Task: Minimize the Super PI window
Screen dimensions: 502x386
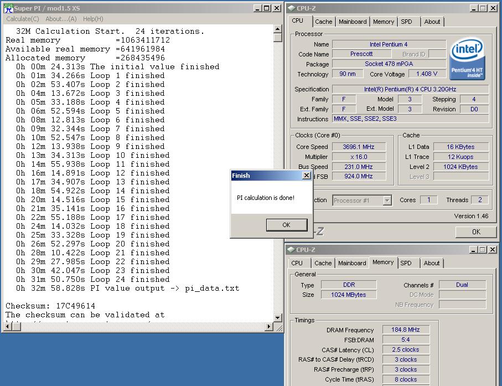Action: (x=258, y=8)
